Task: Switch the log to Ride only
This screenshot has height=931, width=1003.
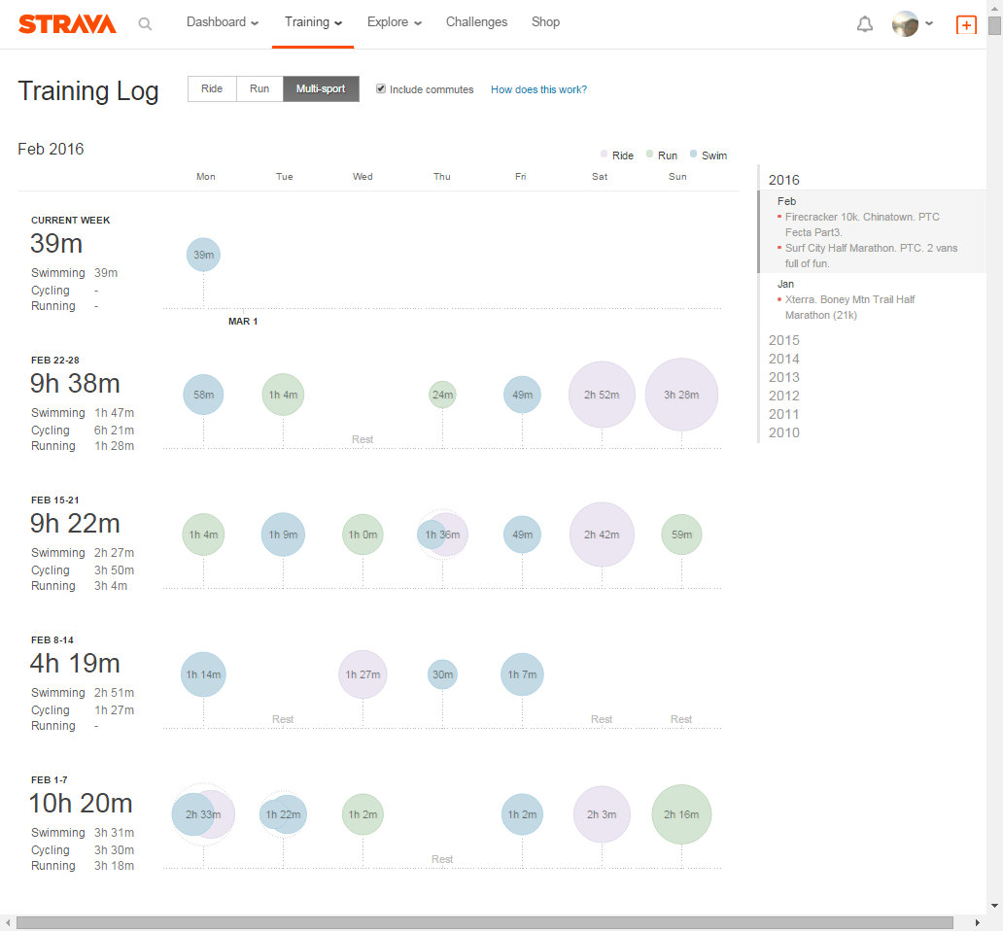Action: point(212,89)
